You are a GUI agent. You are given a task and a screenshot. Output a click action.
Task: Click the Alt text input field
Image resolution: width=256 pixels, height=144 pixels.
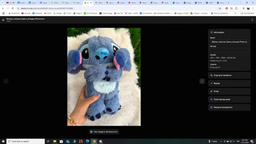coord(229,50)
